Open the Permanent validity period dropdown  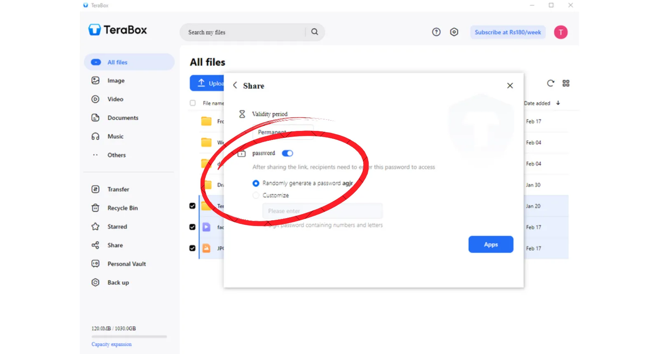pos(283,132)
